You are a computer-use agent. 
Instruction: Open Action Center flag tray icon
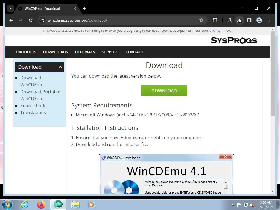239,205
